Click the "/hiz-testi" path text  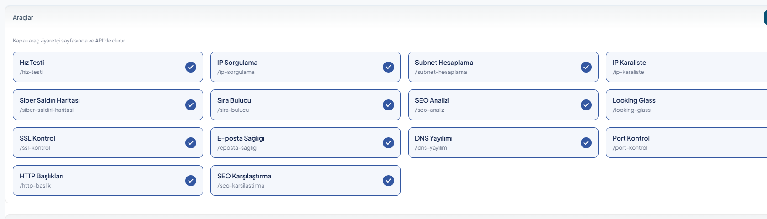click(31, 72)
